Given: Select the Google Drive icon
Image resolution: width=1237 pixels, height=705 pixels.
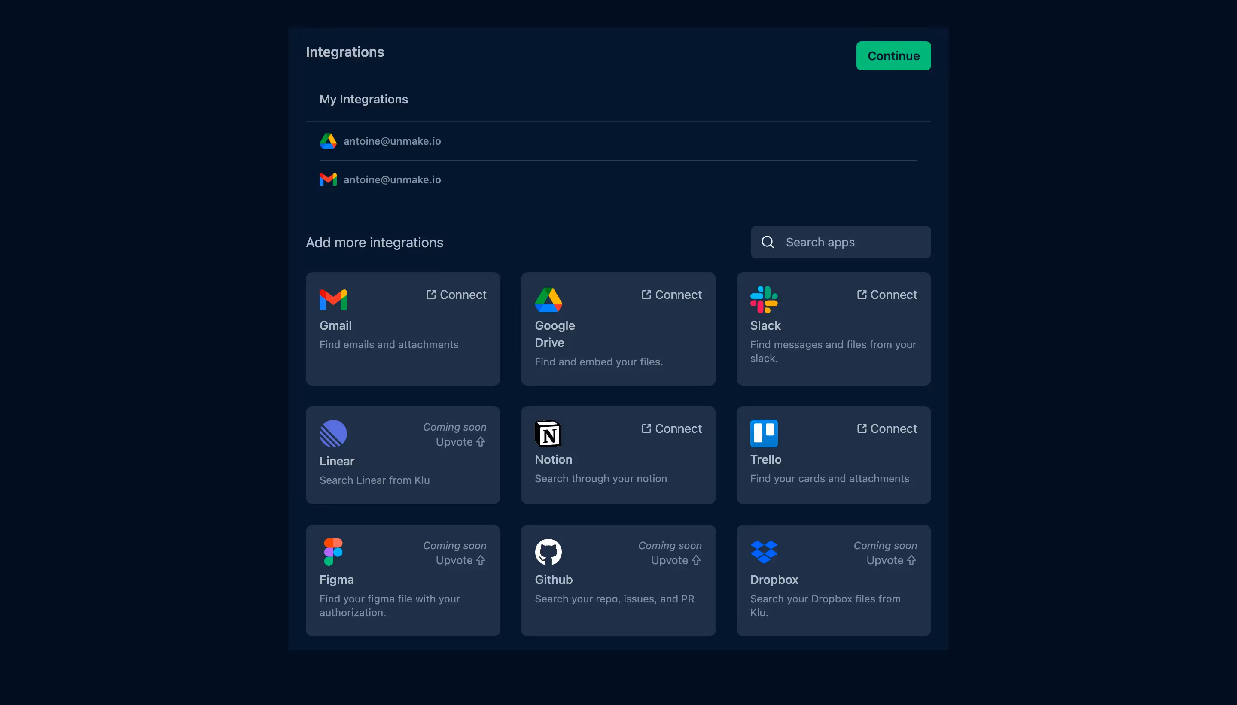Looking at the screenshot, I should pyautogui.click(x=548, y=300).
